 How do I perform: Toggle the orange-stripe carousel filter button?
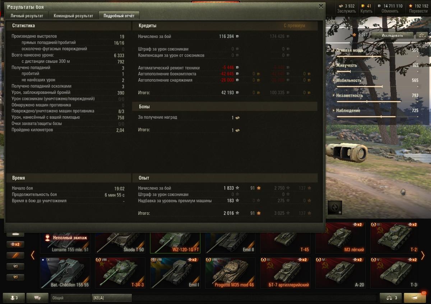point(15,255)
